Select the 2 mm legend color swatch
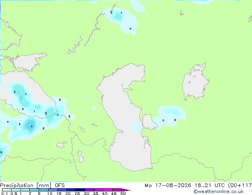Image resolution: width=252 pixels, height=195 pixels. coord(34,190)
